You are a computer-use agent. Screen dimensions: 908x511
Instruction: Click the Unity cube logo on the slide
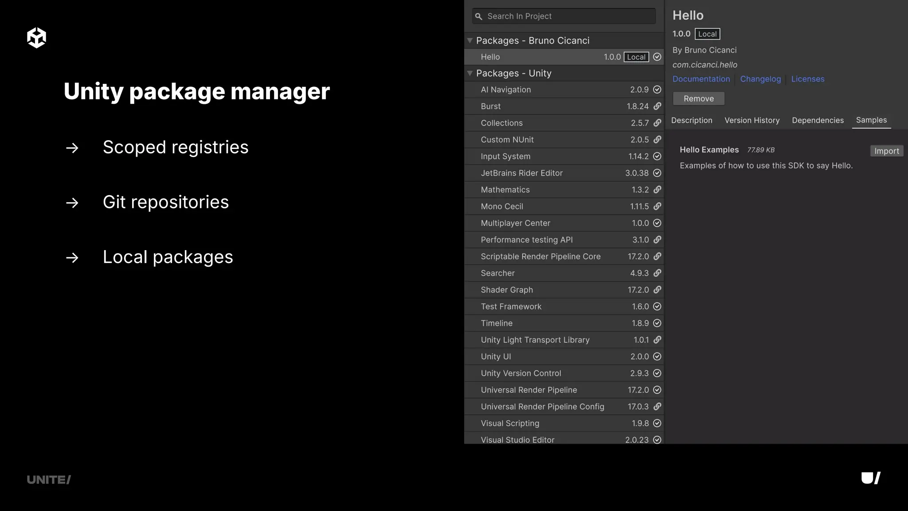[36, 38]
